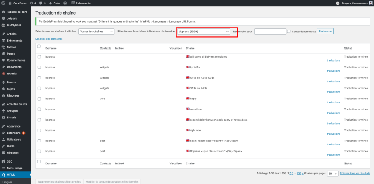This screenshot has height=184, width=374.
Task: Check the row with string 'right now'
Action: tap(39, 130)
